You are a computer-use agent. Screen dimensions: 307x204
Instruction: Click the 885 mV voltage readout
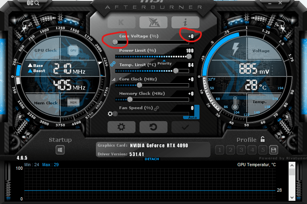tap(254, 69)
